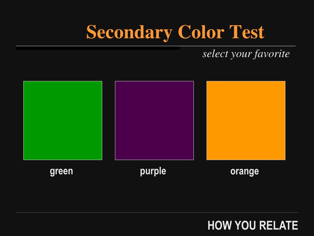This screenshot has width=314, height=236.
Task: Click the word HOW at bottom
Action: click(220, 225)
